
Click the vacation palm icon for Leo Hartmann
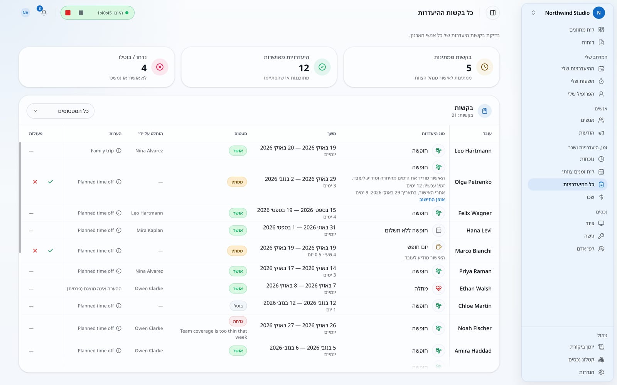click(438, 151)
